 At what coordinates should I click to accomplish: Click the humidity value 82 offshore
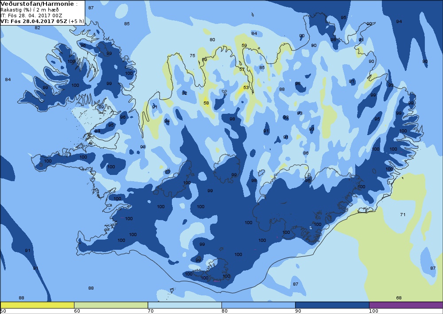click(x=37, y=27)
